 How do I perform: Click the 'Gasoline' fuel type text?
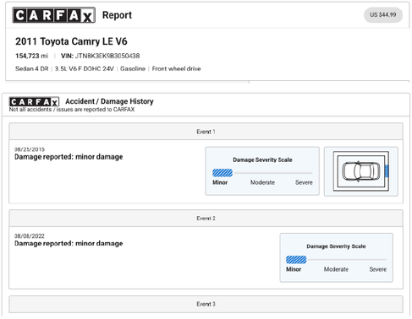pyautogui.click(x=133, y=69)
